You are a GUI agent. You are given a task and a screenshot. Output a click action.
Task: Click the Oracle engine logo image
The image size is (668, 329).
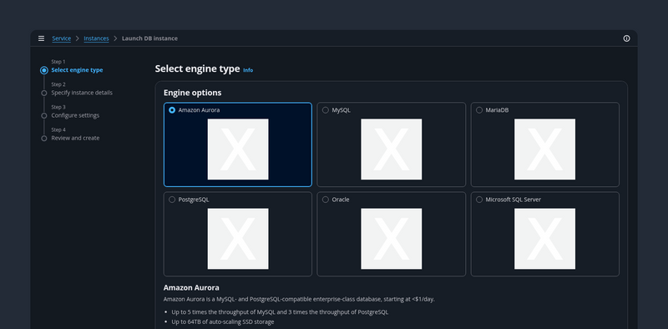[x=391, y=239]
